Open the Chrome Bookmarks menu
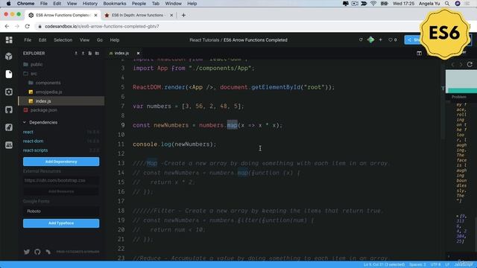Screen dimensions: 477x268 115,4
